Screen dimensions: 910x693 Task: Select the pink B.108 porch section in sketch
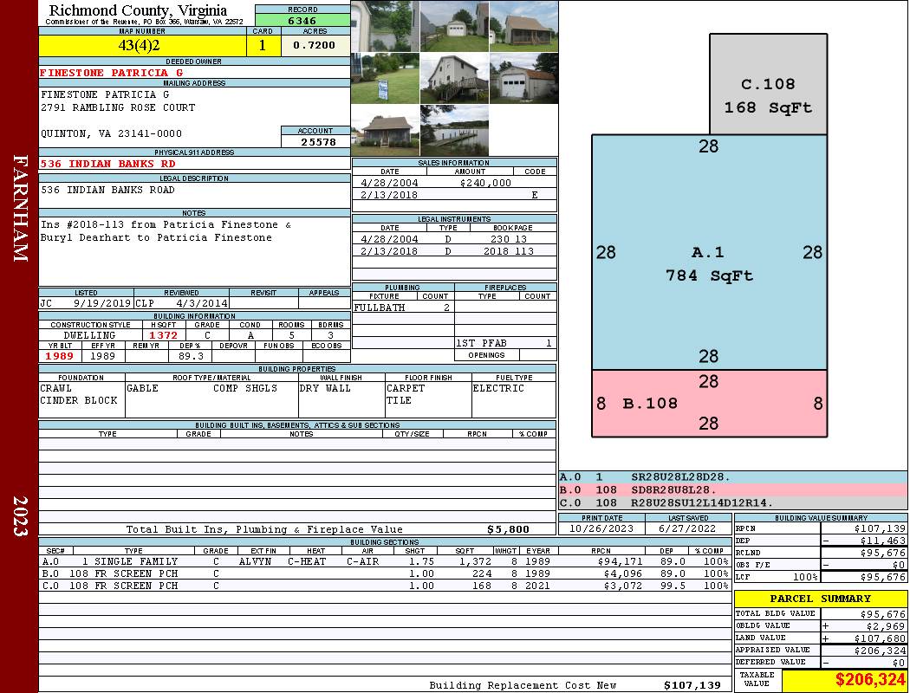[709, 404]
